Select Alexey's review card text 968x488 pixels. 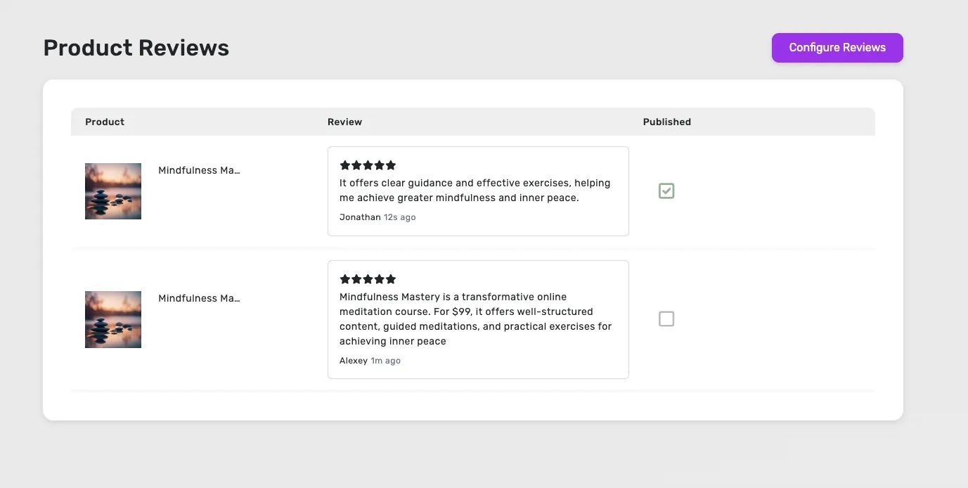click(475, 319)
